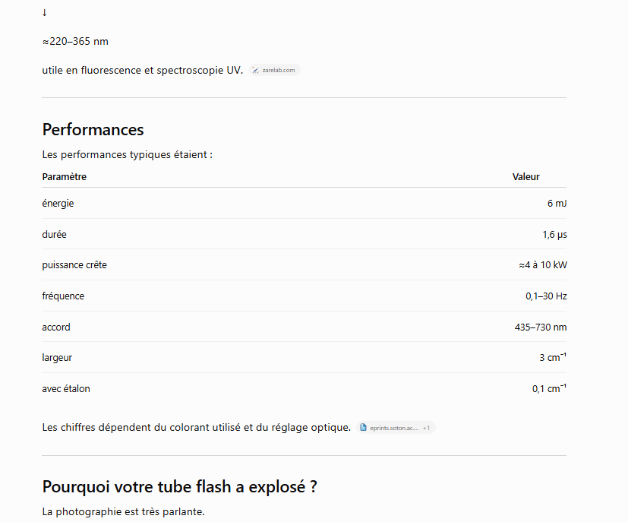The height and width of the screenshot is (522, 628).
Task: Select the Paramètre column header
Action: [64, 177]
